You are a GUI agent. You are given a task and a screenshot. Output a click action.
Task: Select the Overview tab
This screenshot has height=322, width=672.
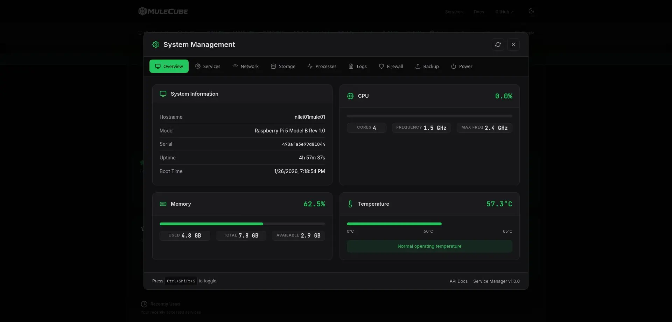169,66
